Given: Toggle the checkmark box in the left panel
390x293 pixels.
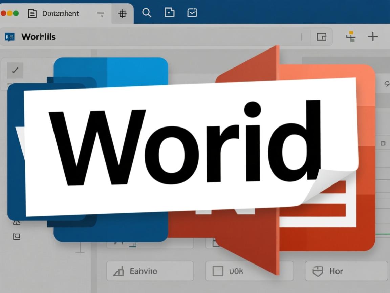Looking at the screenshot, I should click(15, 71).
